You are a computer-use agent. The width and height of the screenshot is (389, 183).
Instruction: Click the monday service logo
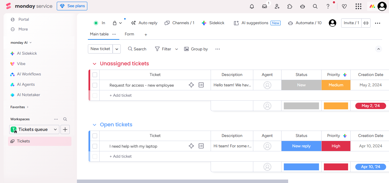pos(29,6)
